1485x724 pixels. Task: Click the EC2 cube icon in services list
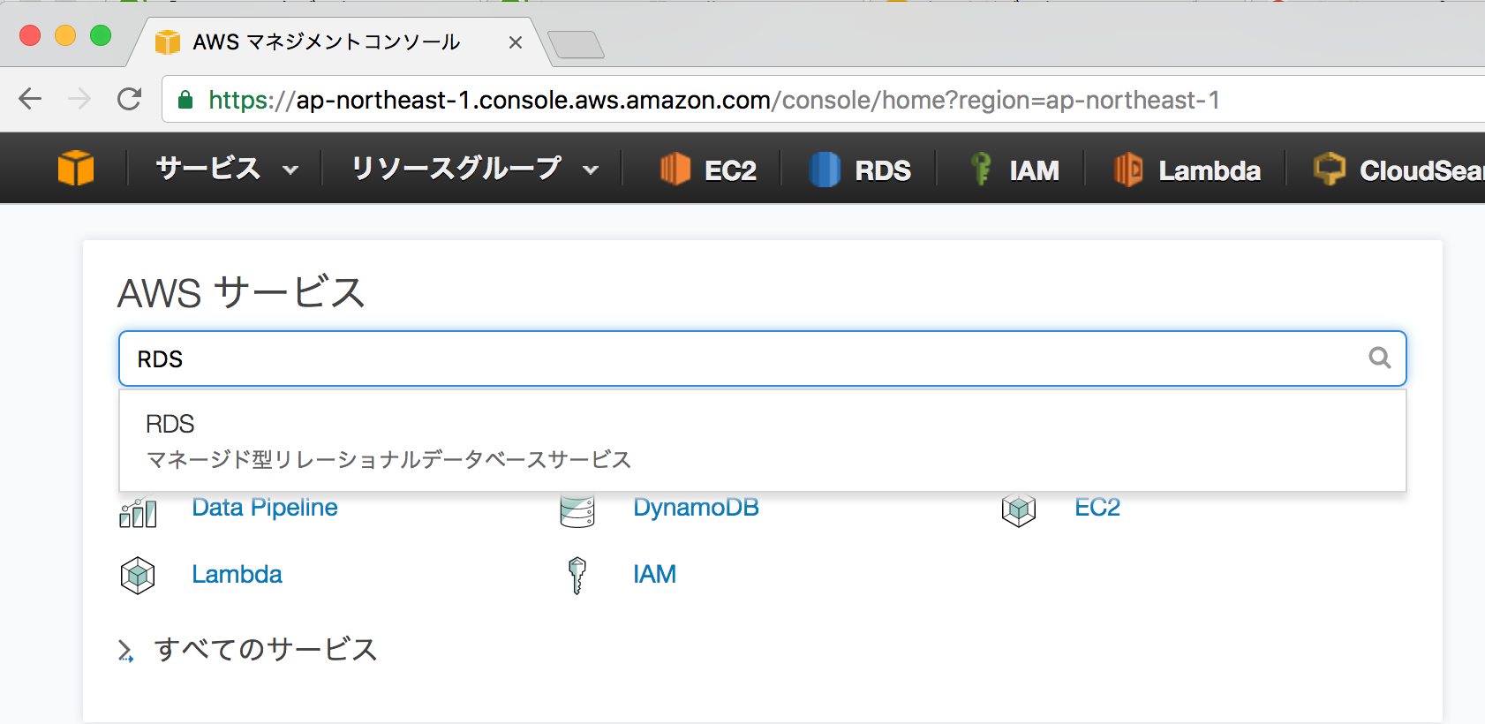click(1019, 510)
